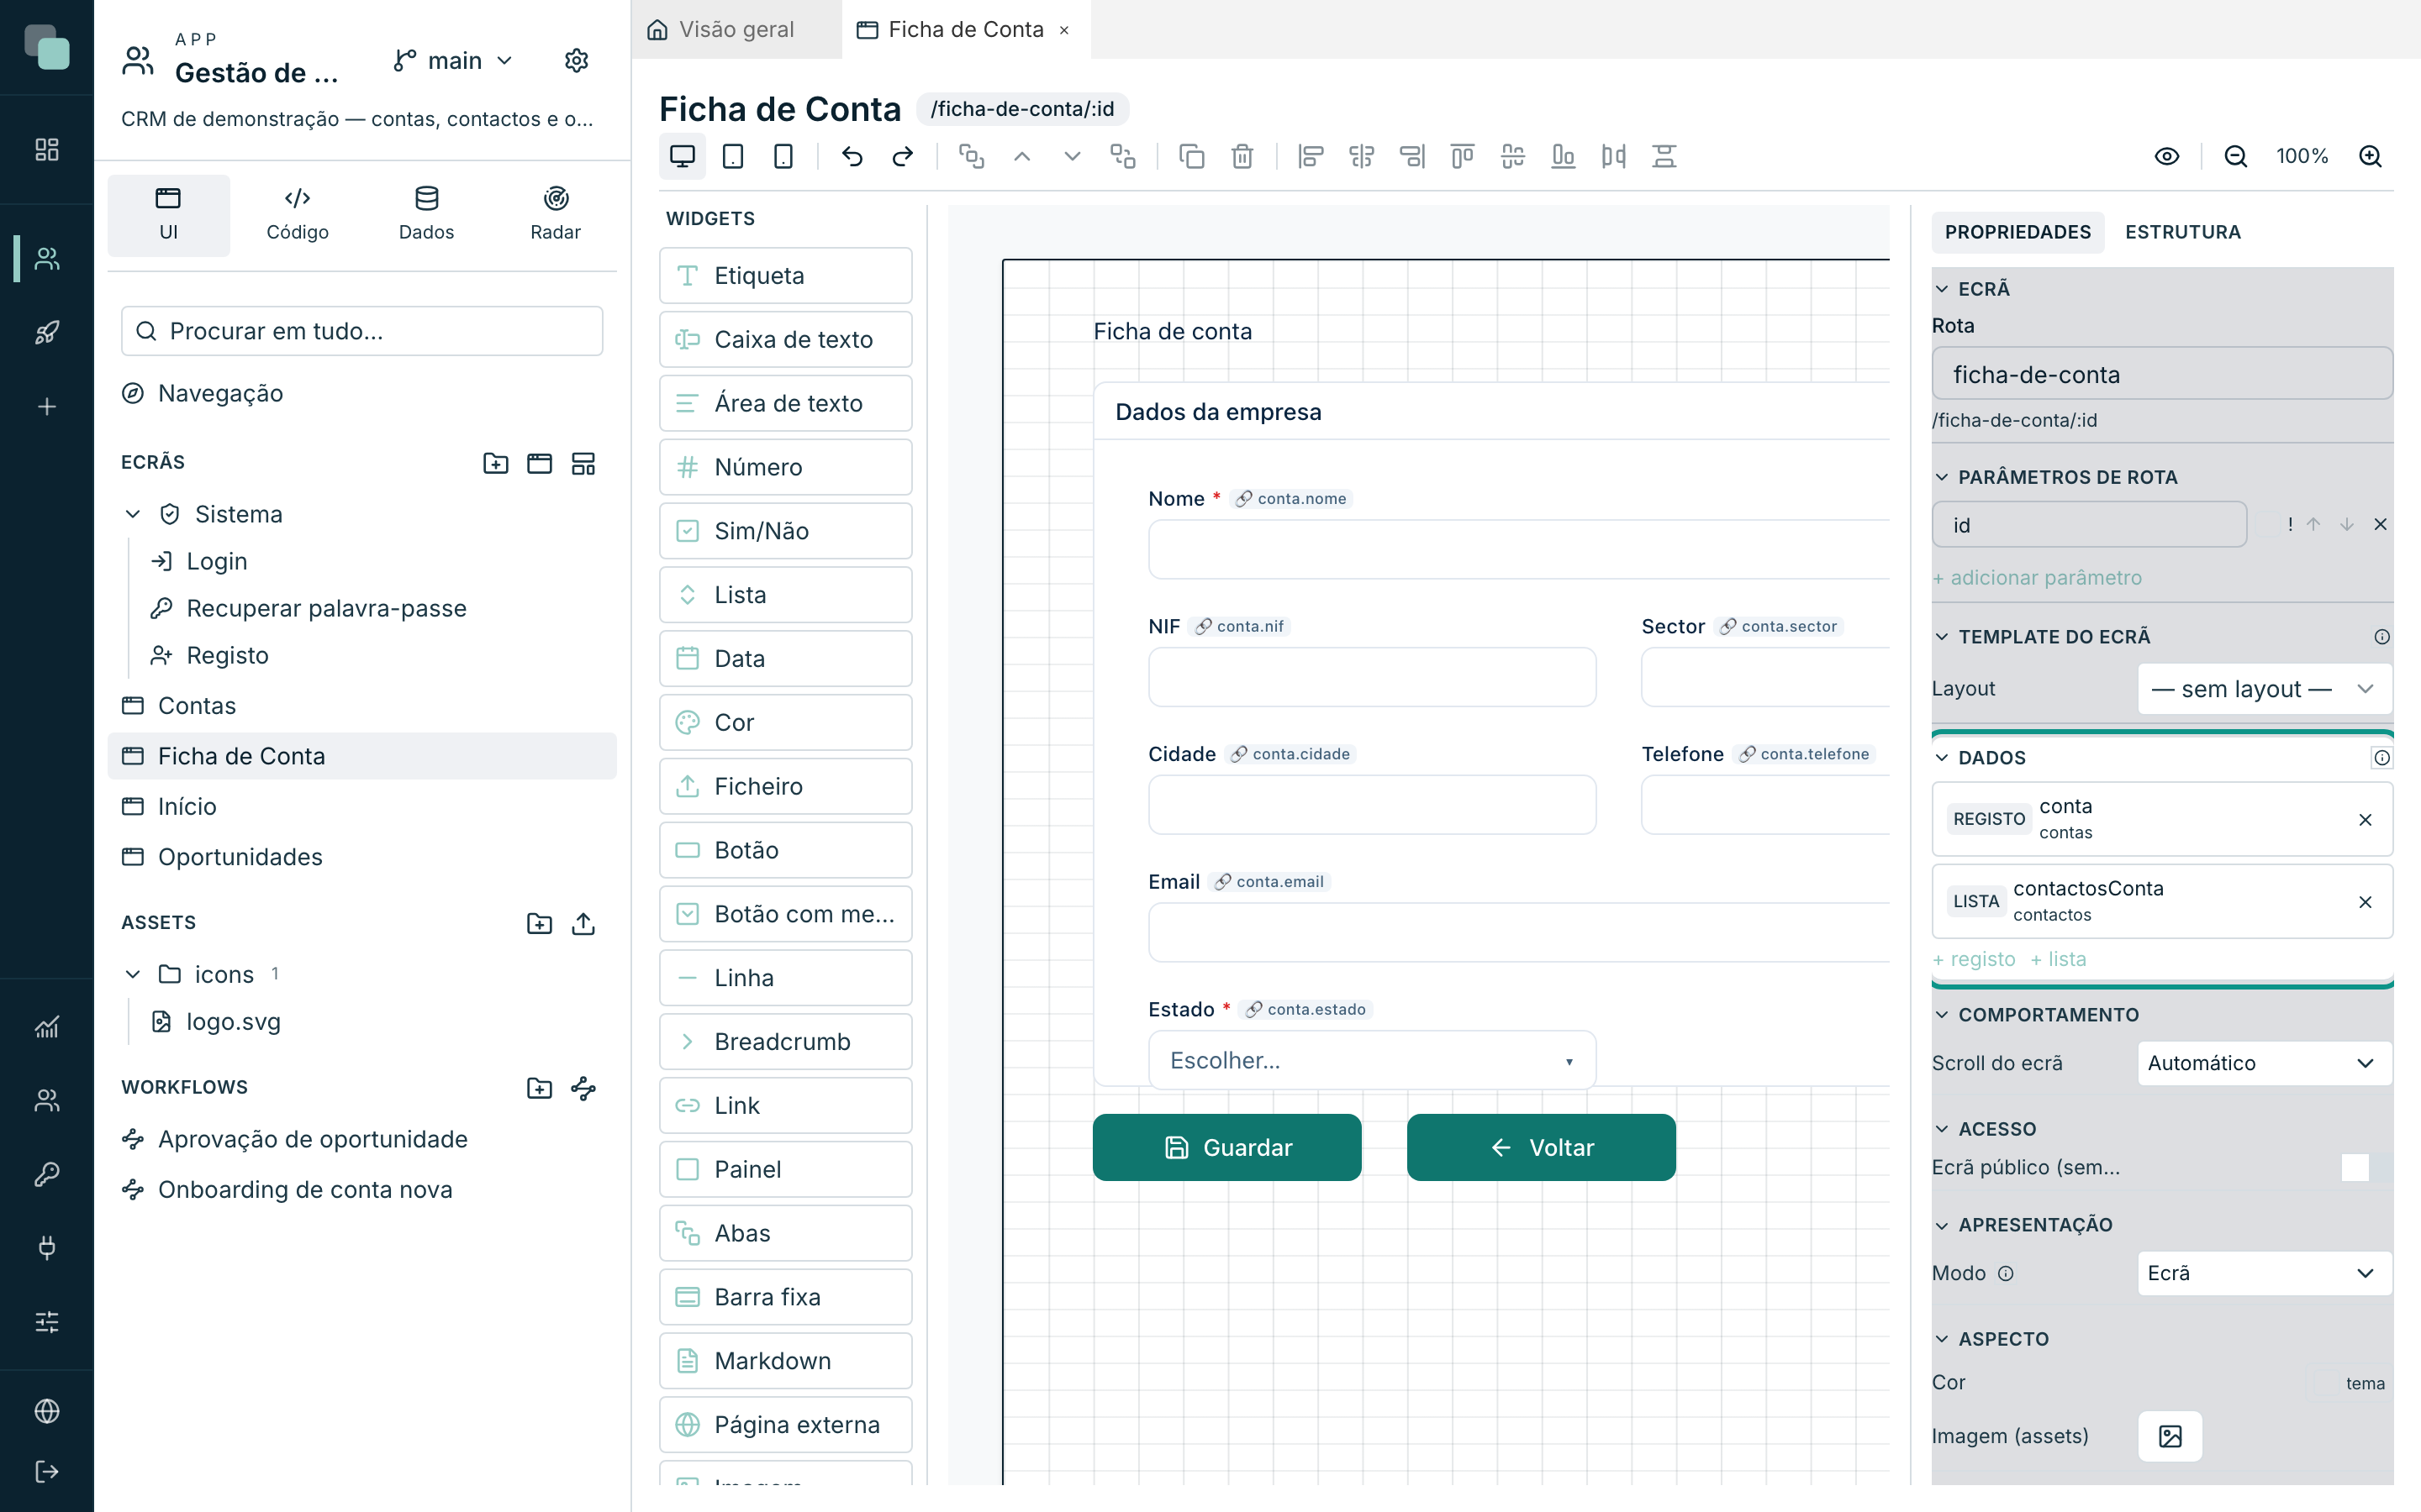Image resolution: width=2421 pixels, height=1512 pixels.
Task: Click Procurar em tudo search field
Action: point(362,331)
